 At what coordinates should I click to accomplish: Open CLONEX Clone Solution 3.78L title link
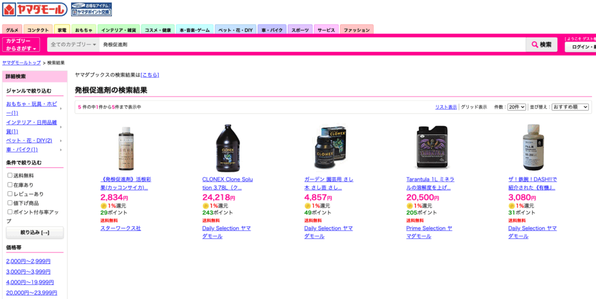point(228,183)
